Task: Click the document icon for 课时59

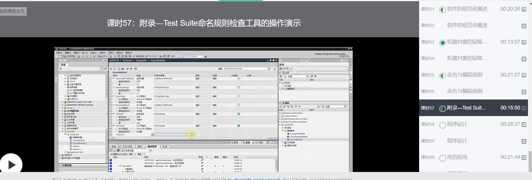Action: [x=524, y=141]
